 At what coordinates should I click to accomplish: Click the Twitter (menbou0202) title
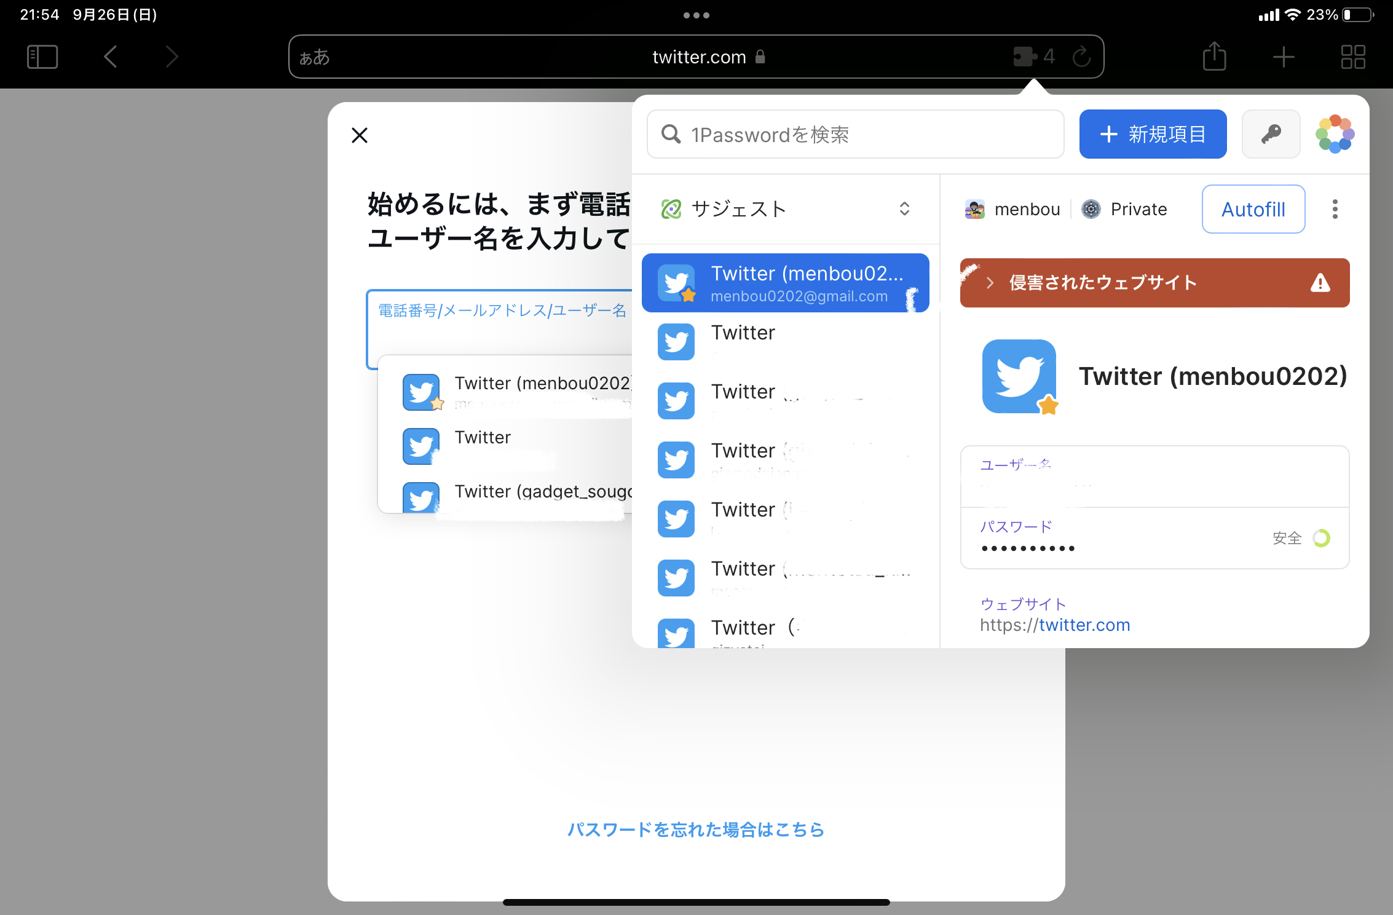(x=1213, y=376)
